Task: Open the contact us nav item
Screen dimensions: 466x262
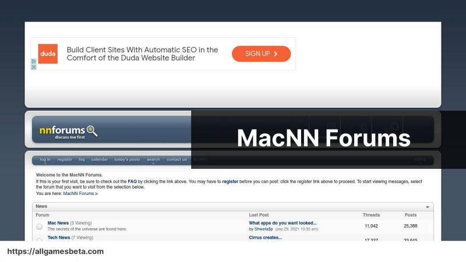Action: tap(177, 160)
